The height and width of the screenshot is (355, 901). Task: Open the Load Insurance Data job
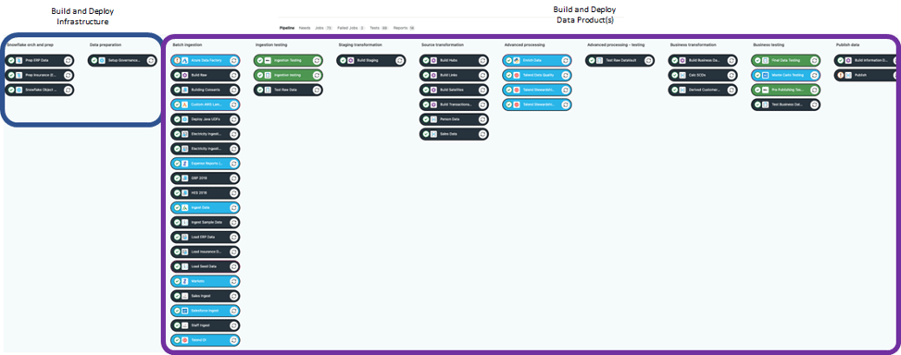point(206,251)
